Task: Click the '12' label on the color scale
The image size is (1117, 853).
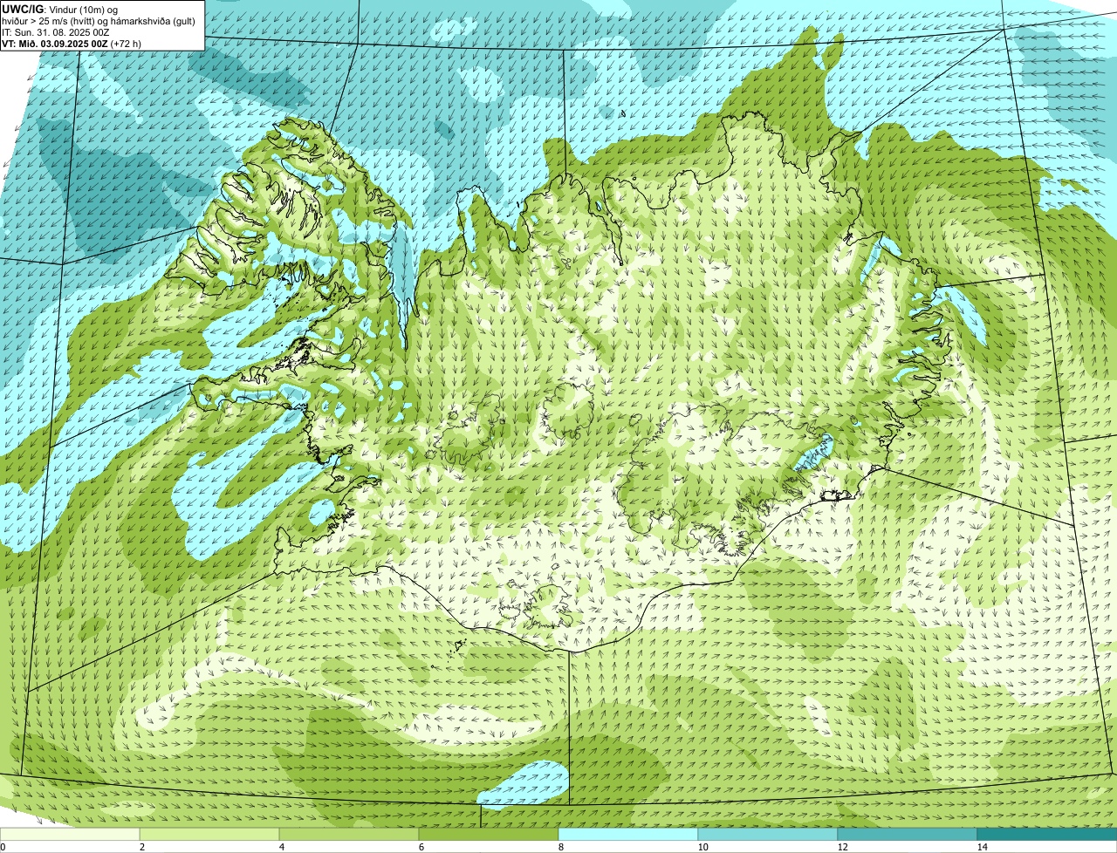Action: point(842,847)
